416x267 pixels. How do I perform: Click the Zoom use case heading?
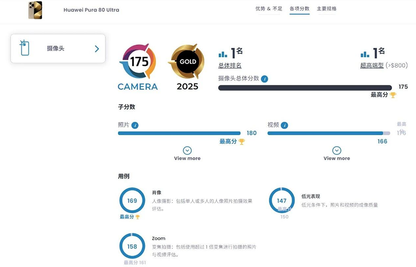point(159,238)
